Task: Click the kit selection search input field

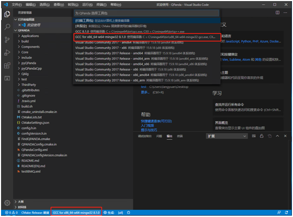Action: (146, 13)
